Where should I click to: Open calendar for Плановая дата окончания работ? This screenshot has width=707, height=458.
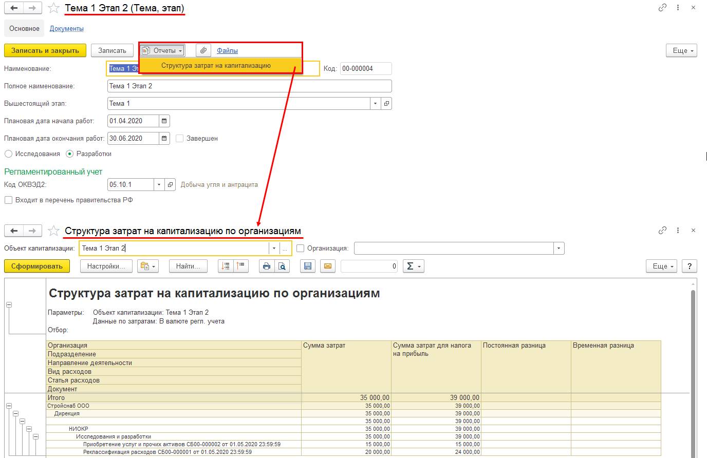coord(164,139)
